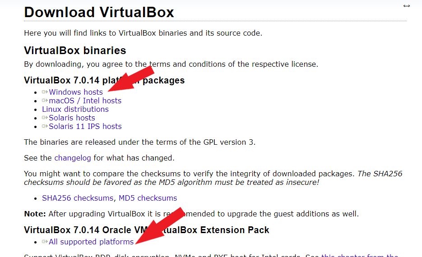This screenshot has height=257, width=422.
Task: Click the VirtualBox 7.0.14 platform packages heading
Action: pyautogui.click(x=104, y=80)
